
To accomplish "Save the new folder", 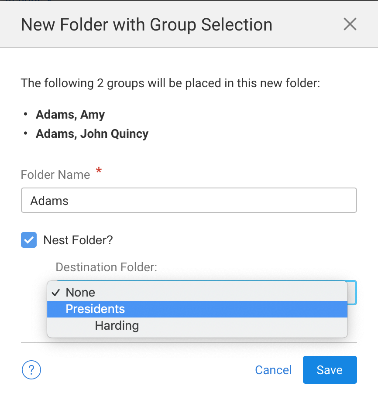I will coord(330,370).
